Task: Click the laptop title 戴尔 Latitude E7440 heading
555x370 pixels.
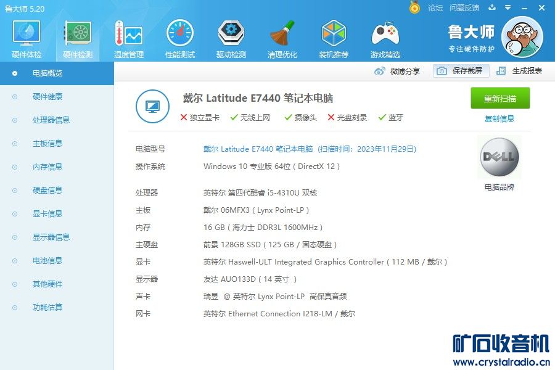Action: click(258, 98)
